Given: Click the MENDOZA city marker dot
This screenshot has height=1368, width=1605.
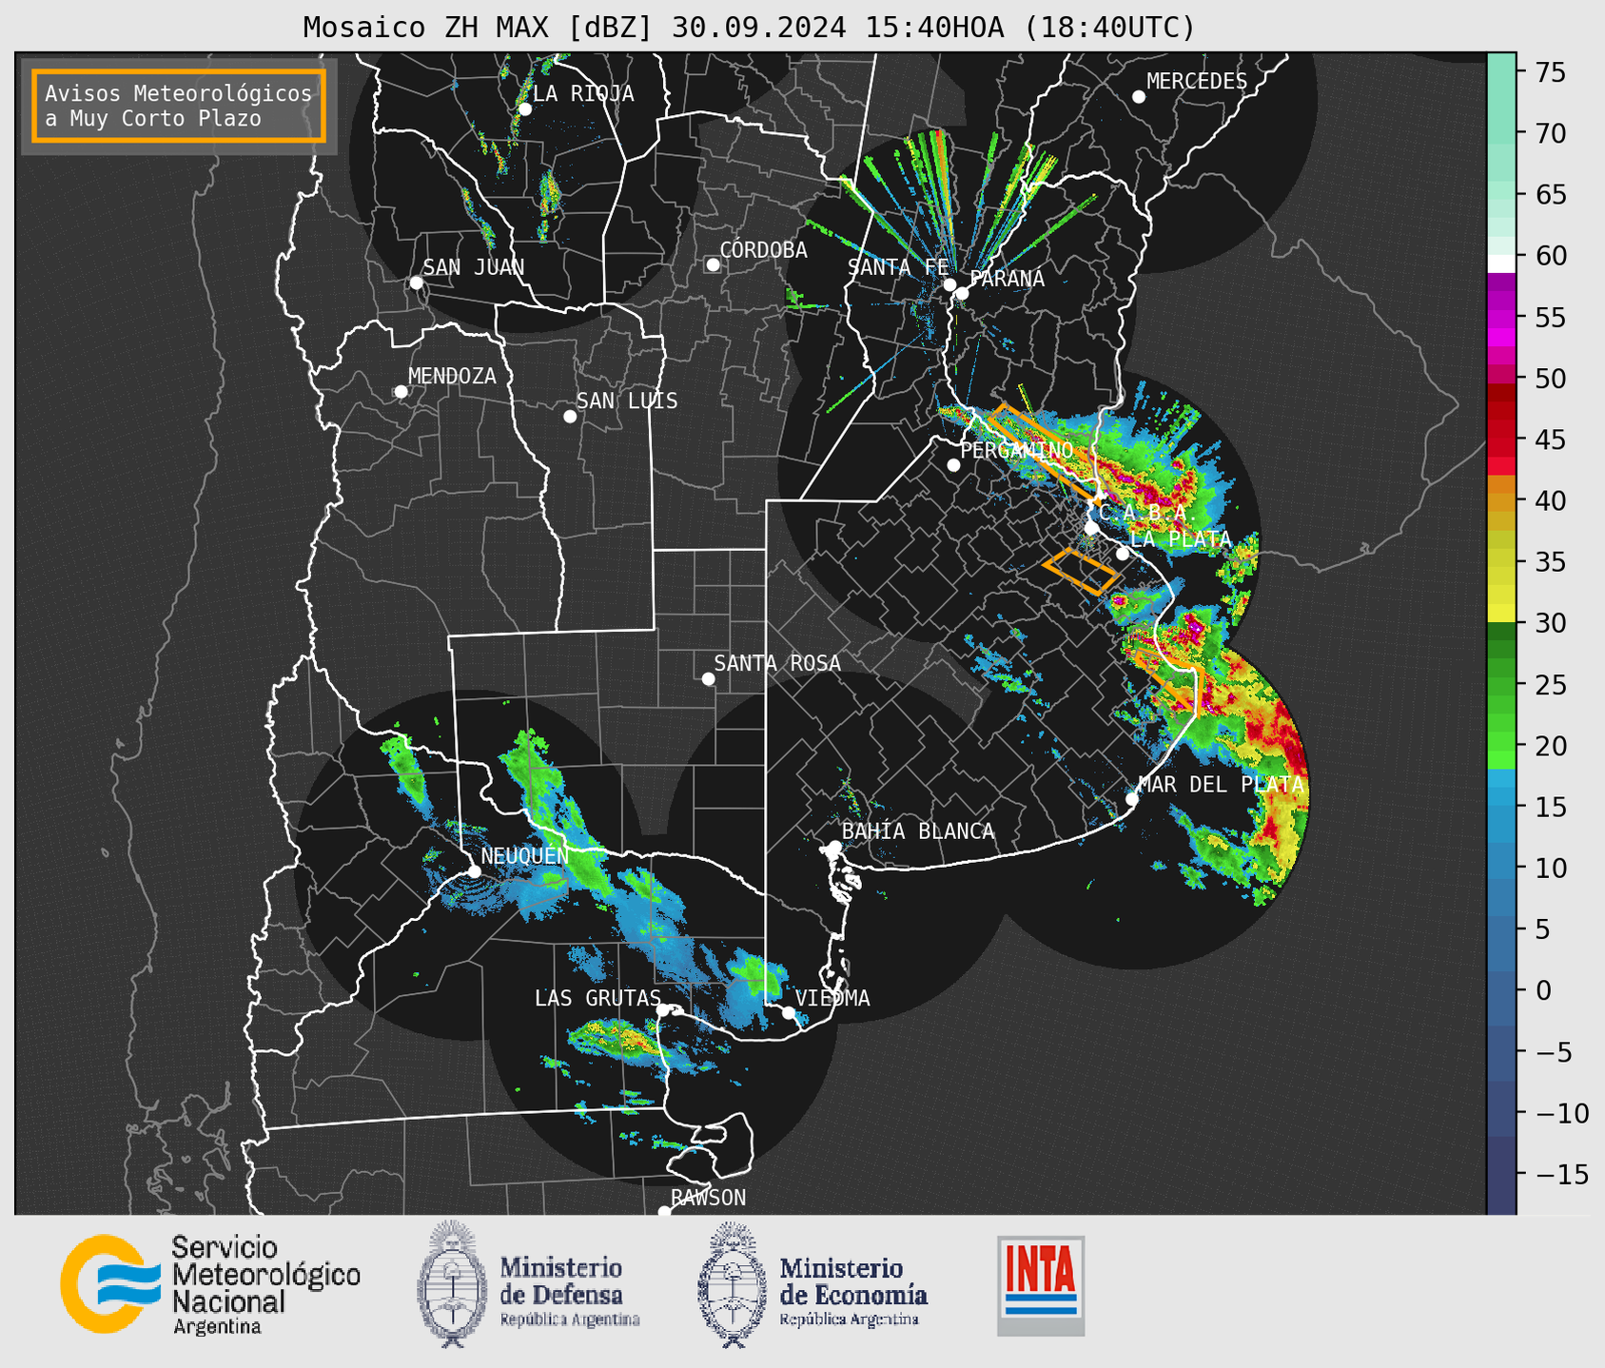Looking at the screenshot, I should point(401,392).
